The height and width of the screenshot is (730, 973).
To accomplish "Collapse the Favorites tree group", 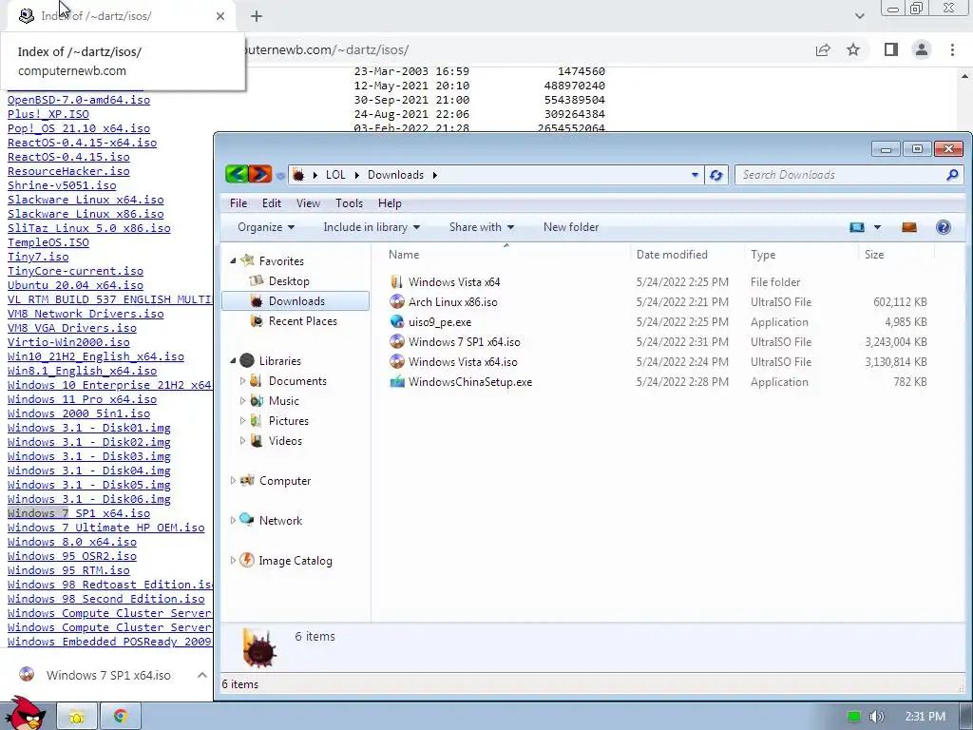I will coord(234,260).
